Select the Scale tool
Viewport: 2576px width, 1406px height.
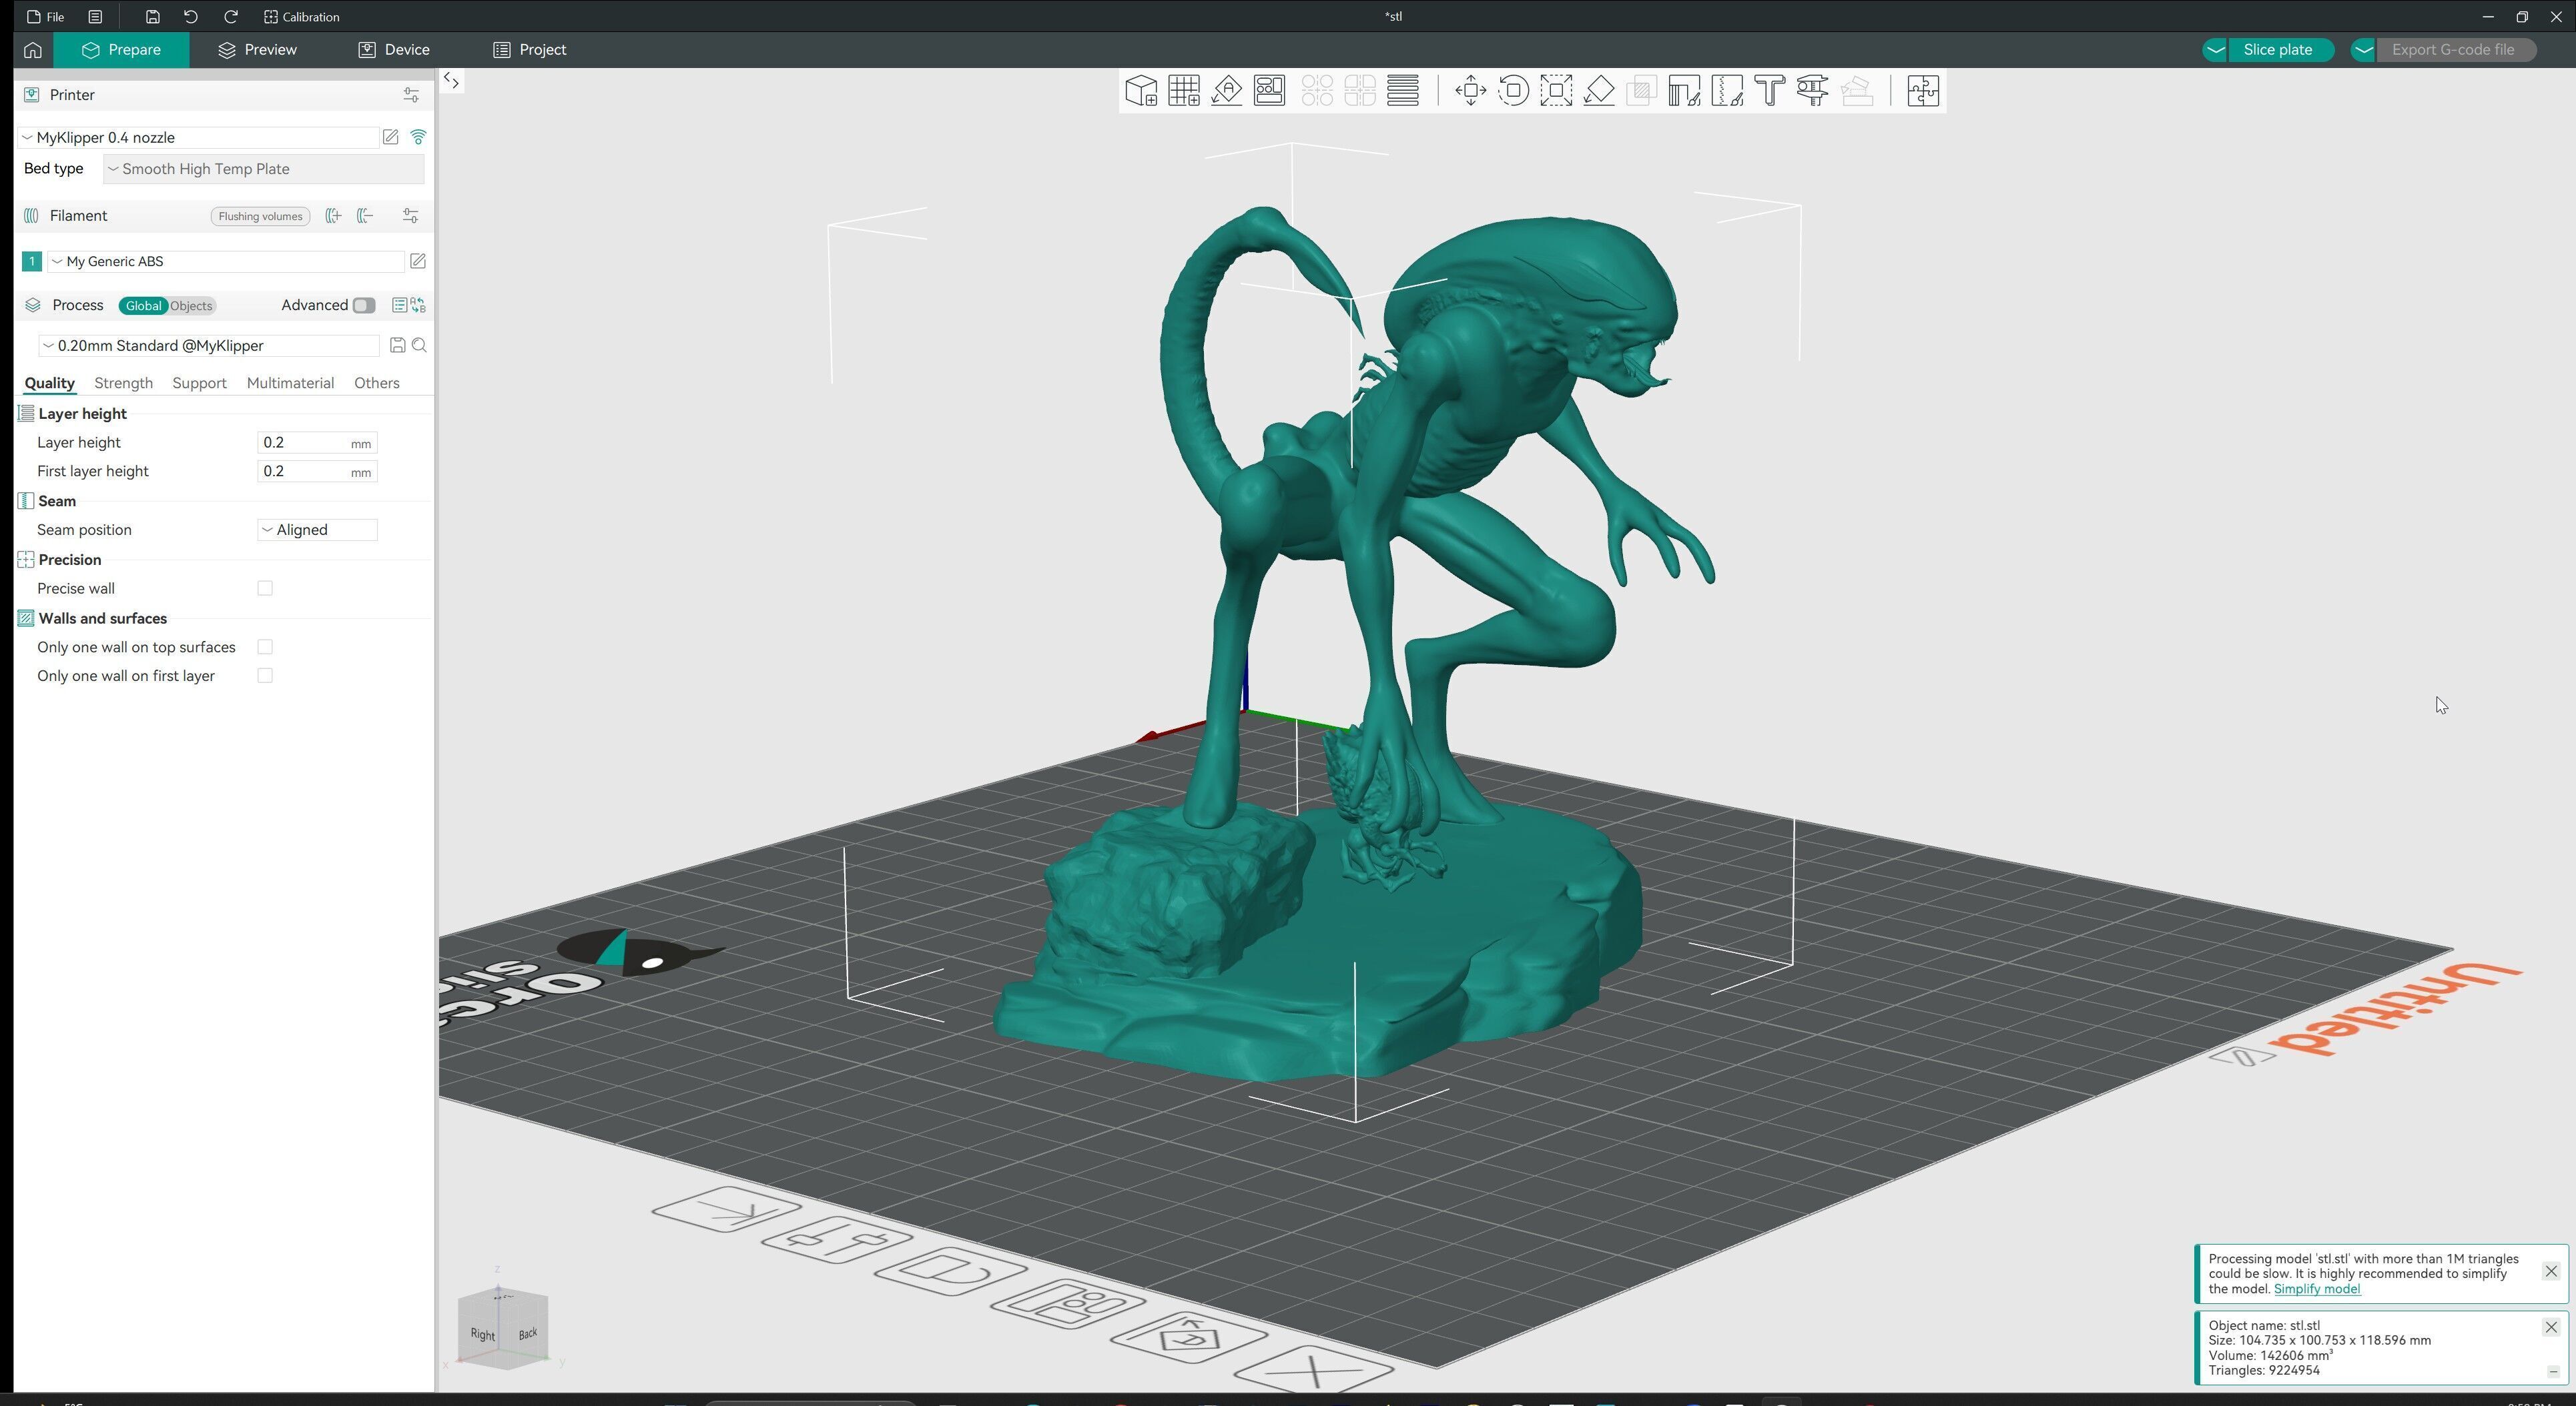pos(1557,91)
